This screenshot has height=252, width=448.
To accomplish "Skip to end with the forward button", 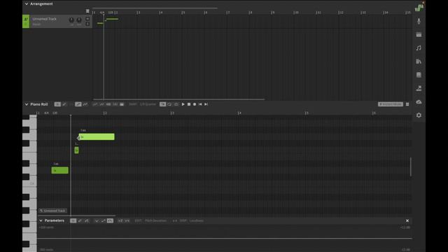I will click(206, 104).
